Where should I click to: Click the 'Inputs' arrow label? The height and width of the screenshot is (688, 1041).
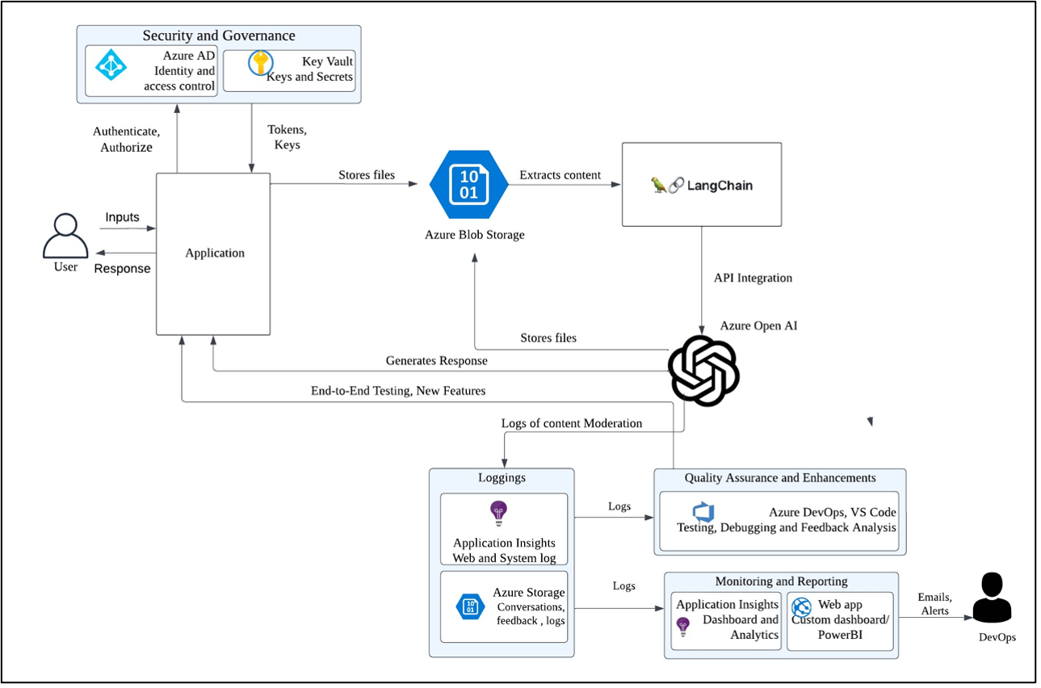tap(122, 217)
